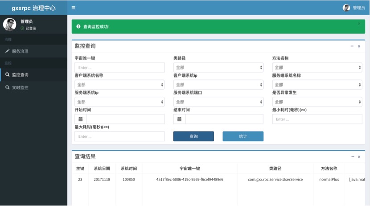Focus the 最小耗时(毫秒) input

click(x=317, y=119)
